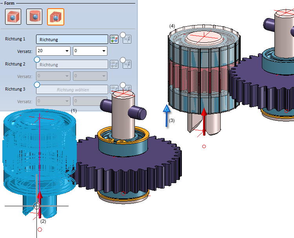Select the cuboid form icon

[x=13, y=17]
